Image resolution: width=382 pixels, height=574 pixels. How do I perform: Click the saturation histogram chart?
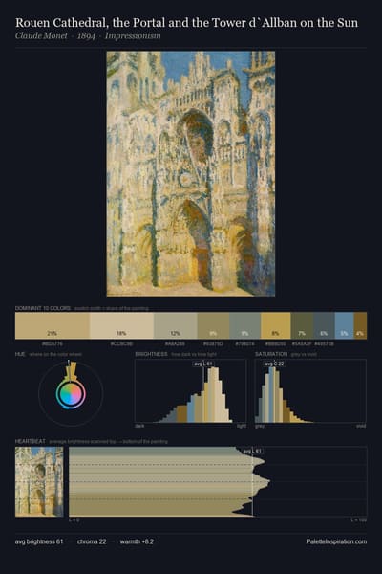[x=310, y=391]
